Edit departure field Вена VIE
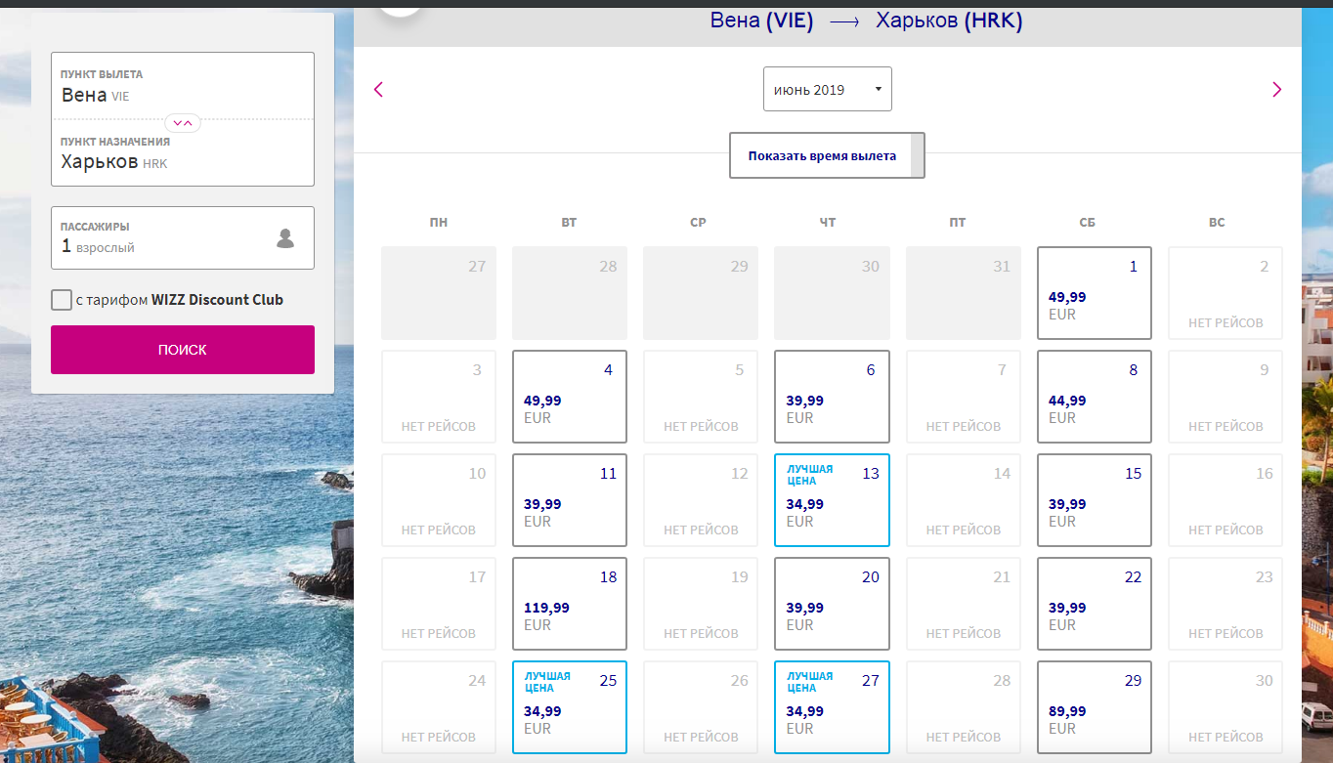Image resolution: width=1333 pixels, height=763 pixels. pyautogui.click(x=183, y=86)
